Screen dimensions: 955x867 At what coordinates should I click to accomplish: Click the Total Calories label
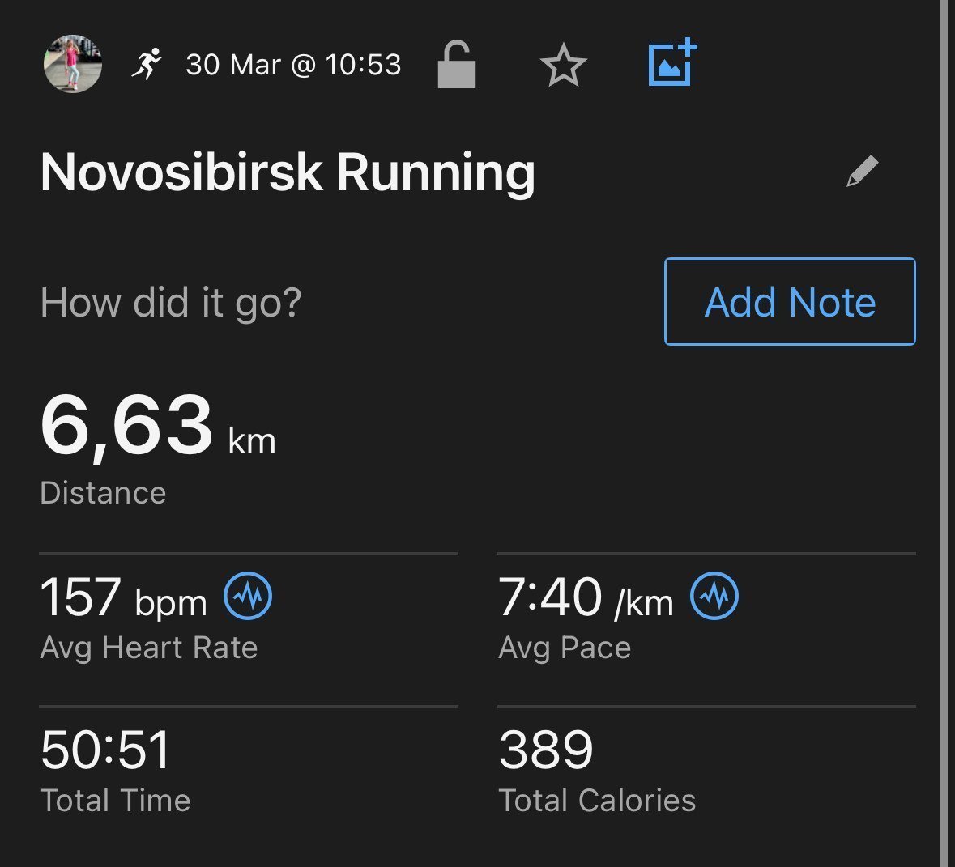pos(597,800)
